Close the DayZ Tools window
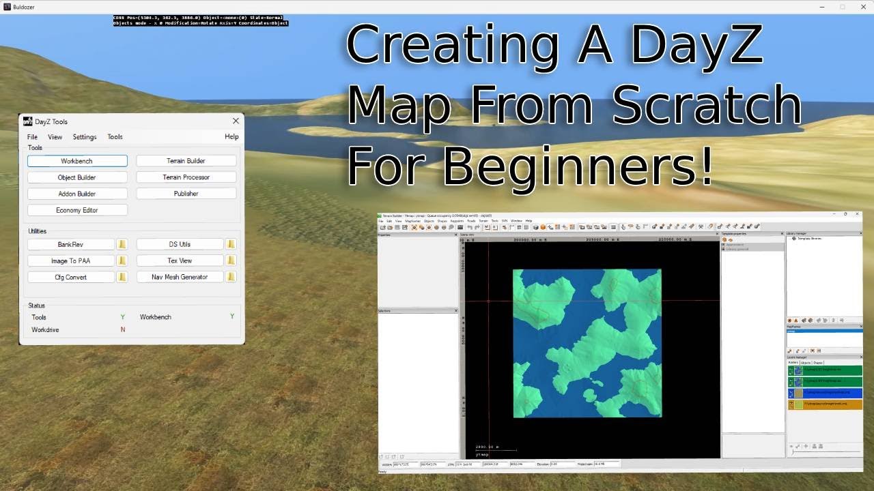Viewport: 874px width, 491px height. point(236,121)
